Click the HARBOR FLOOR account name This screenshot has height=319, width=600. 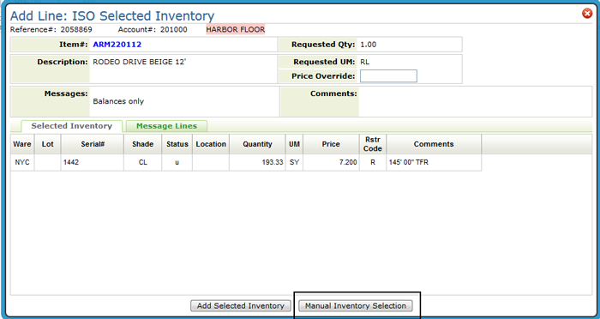[x=236, y=29]
